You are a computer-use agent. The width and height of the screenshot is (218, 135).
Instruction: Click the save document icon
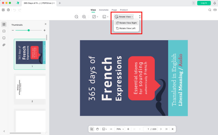pos(3,10)
